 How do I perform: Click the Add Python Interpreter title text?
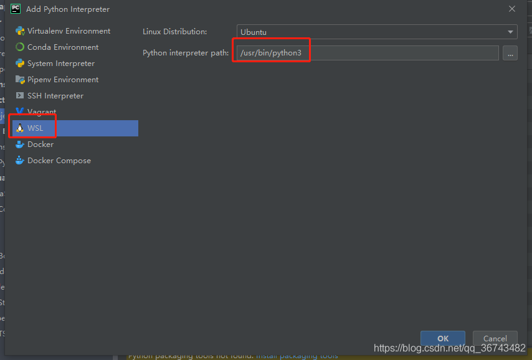pos(68,9)
